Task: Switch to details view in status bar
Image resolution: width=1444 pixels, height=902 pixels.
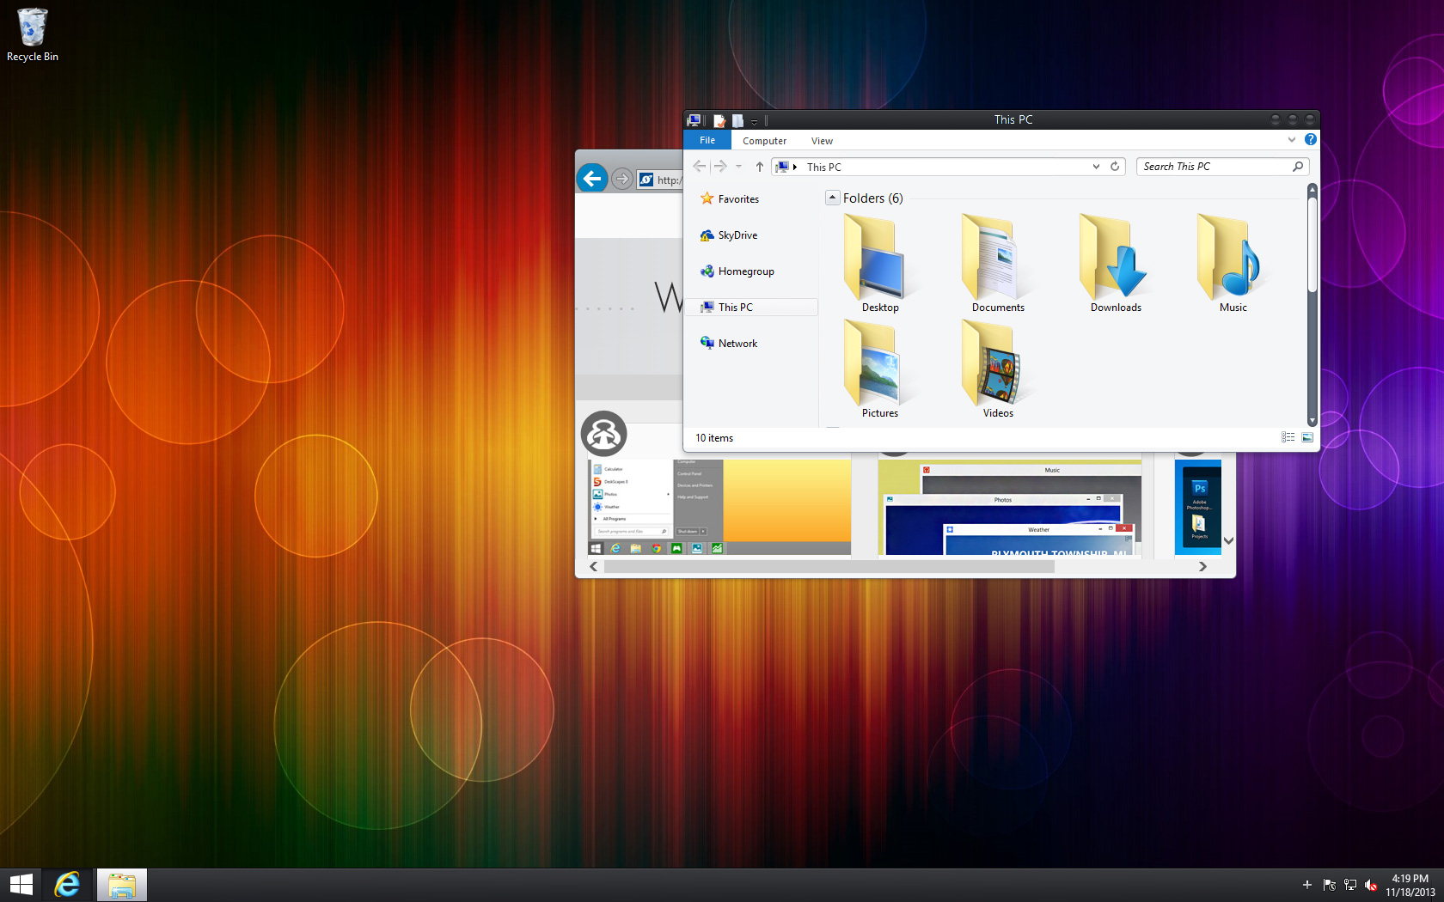Action: tap(1288, 437)
